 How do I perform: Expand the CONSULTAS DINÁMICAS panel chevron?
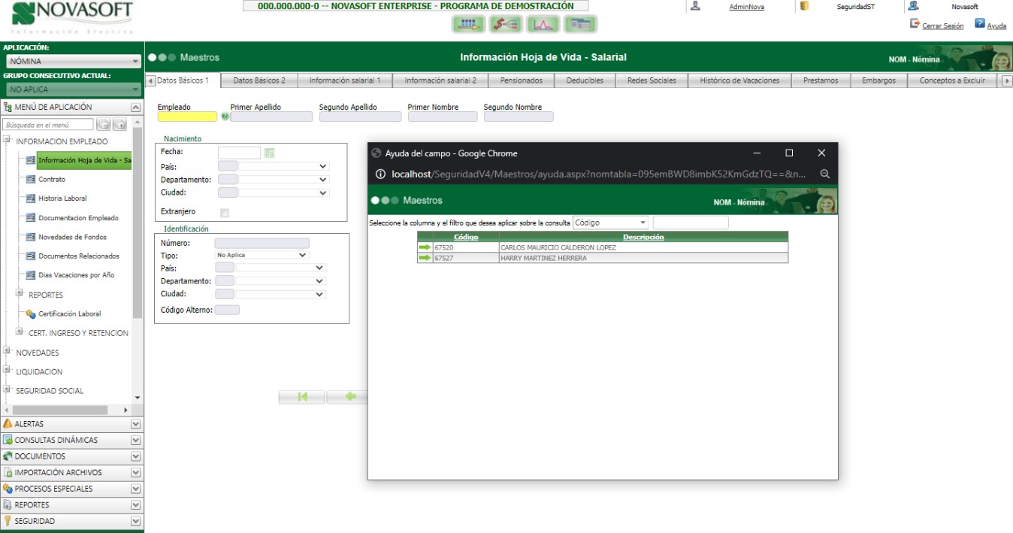pyautogui.click(x=136, y=441)
